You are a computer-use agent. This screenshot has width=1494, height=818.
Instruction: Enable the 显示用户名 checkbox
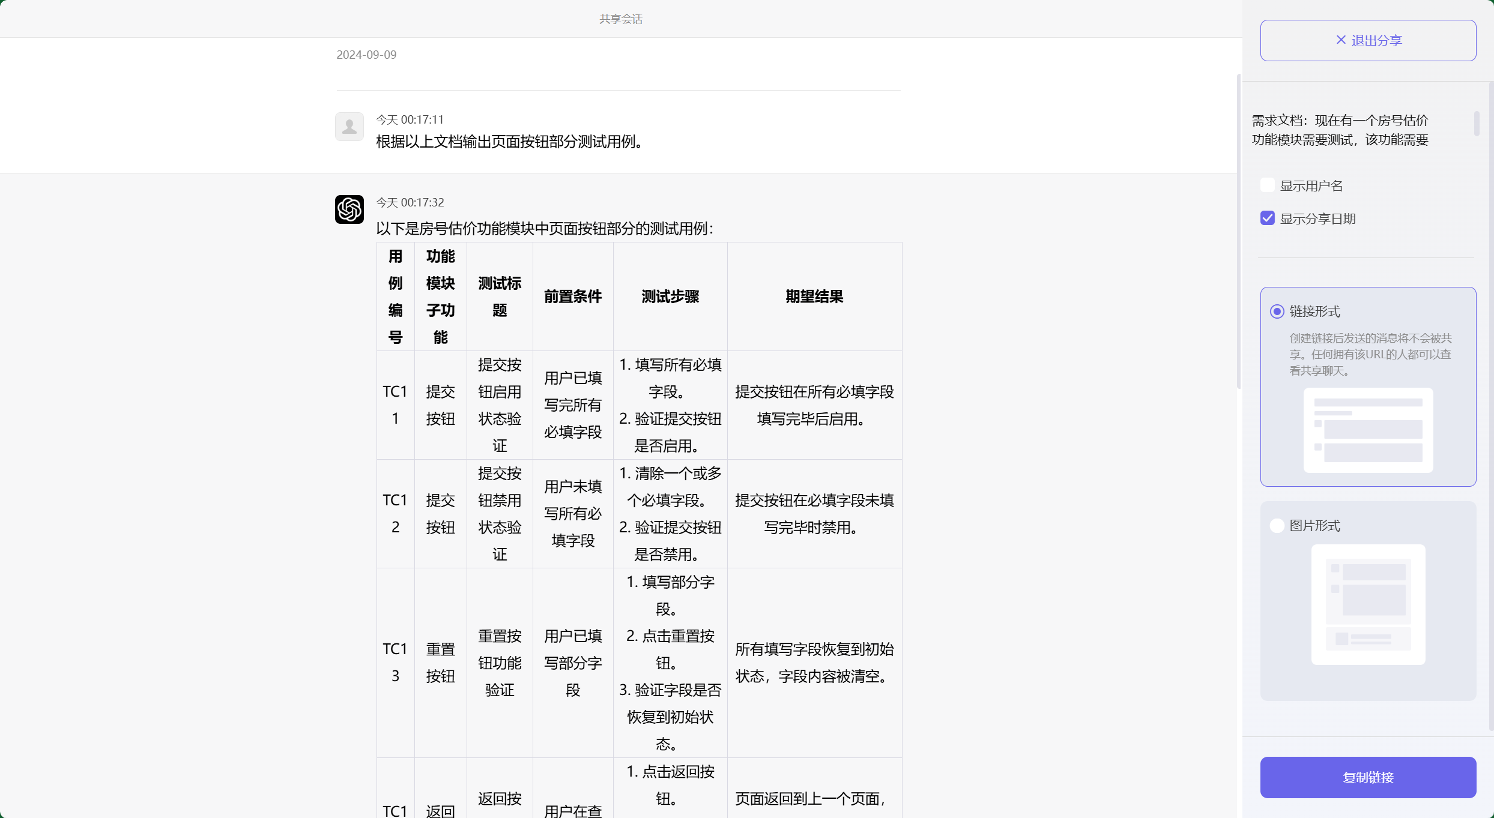tap(1267, 185)
